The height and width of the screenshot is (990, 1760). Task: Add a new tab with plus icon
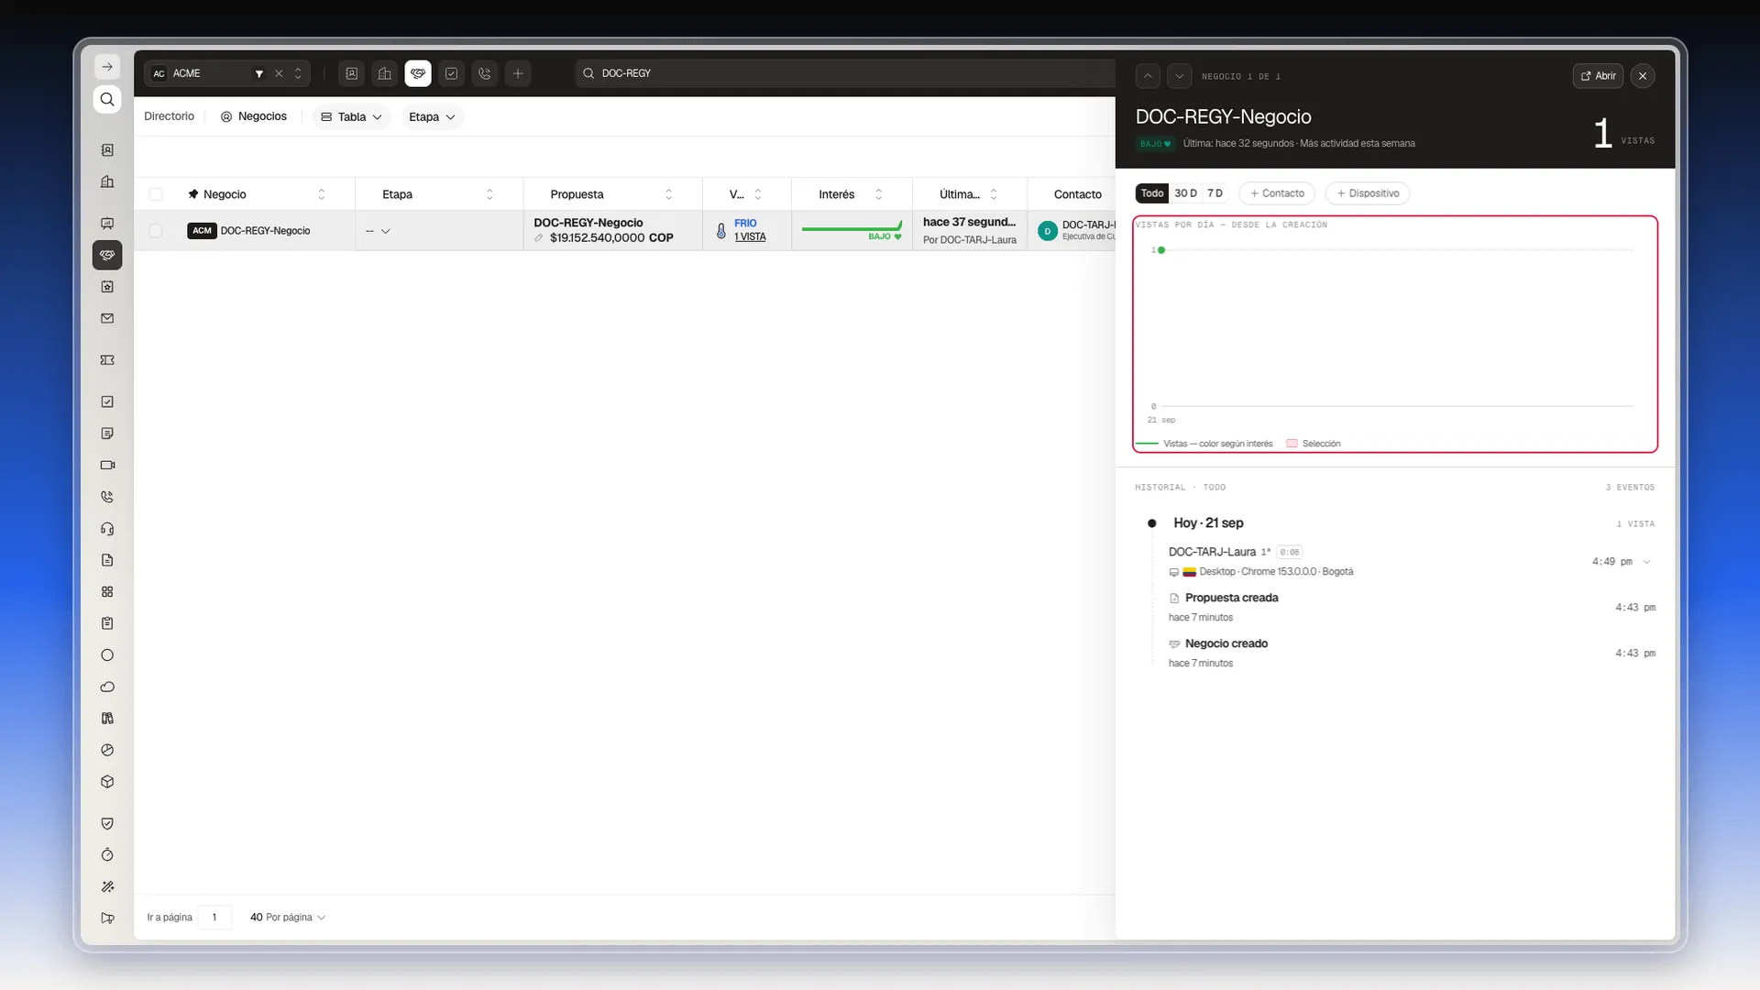tap(518, 73)
